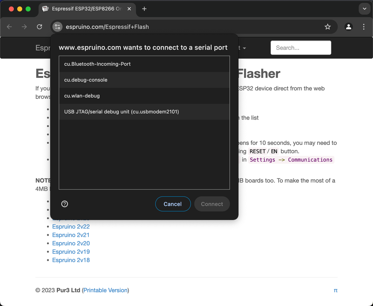Open site information icon in address bar
The width and height of the screenshot is (373, 306).
(57, 27)
